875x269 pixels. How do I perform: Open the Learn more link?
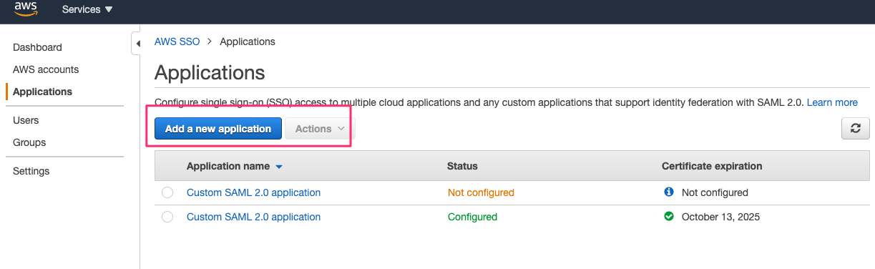[832, 102]
